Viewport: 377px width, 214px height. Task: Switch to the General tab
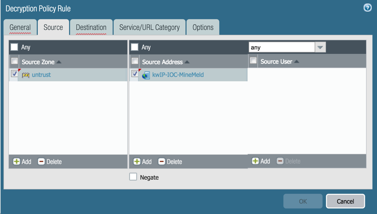tap(20, 27)
